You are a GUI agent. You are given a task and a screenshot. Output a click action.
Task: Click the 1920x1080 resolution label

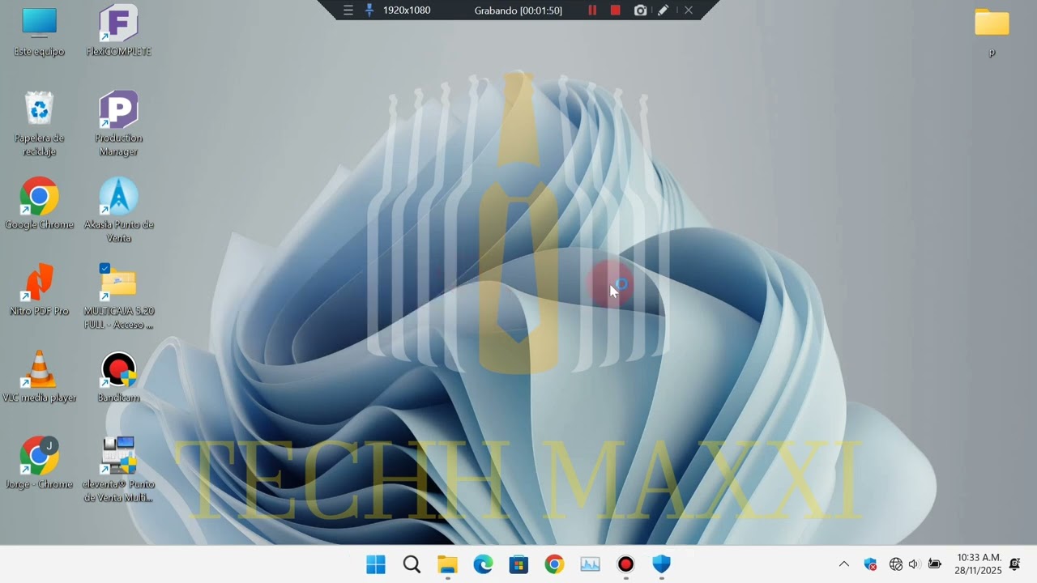pyautogui.click(x=407, y=11)
